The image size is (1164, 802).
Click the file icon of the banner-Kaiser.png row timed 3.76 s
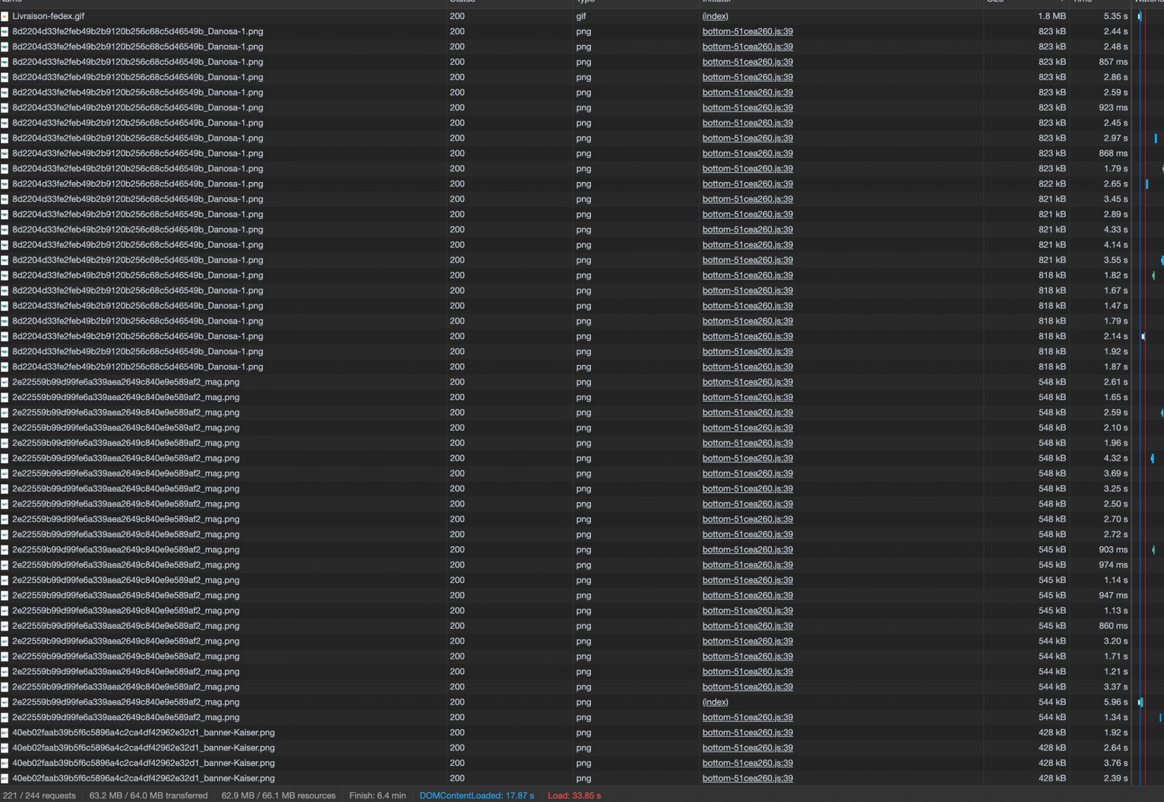coord(5,763)
